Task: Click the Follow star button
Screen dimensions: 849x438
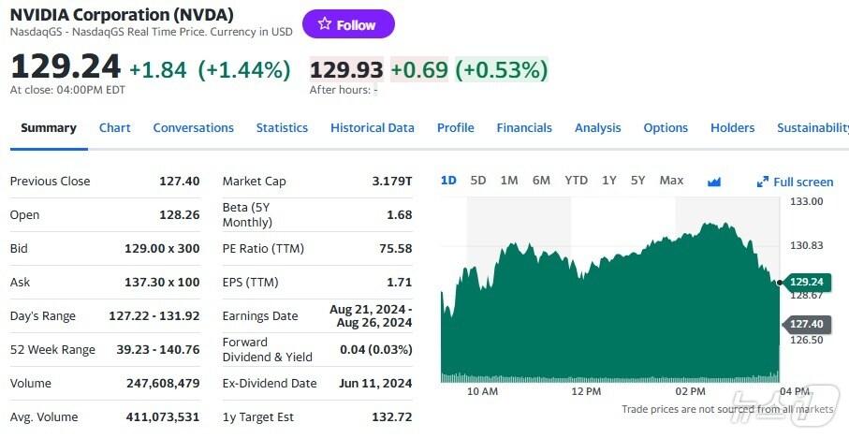Action: tap(348, 24)
